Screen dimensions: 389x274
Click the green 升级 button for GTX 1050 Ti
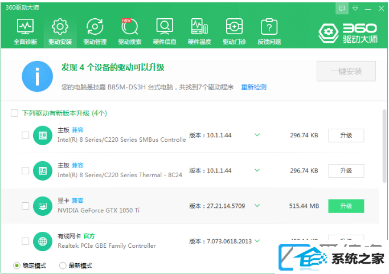pyautogui.click(x=346, y=206)
